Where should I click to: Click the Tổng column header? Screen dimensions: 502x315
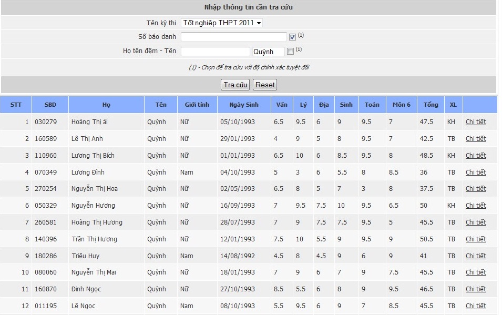click(x=431, y=105)
